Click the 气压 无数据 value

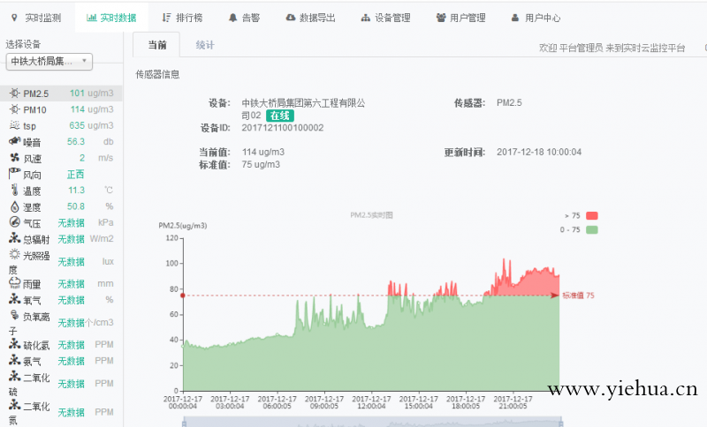(72, 222)
